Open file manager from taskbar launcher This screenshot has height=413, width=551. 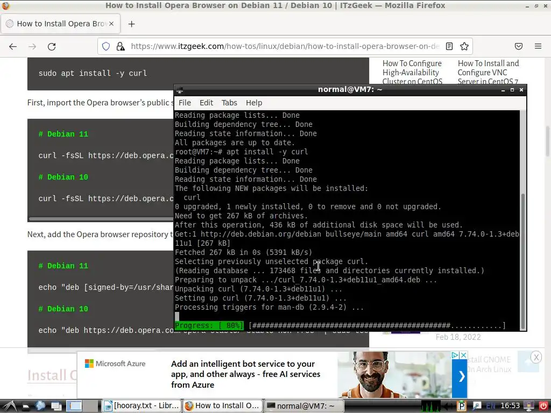[26, 406]
